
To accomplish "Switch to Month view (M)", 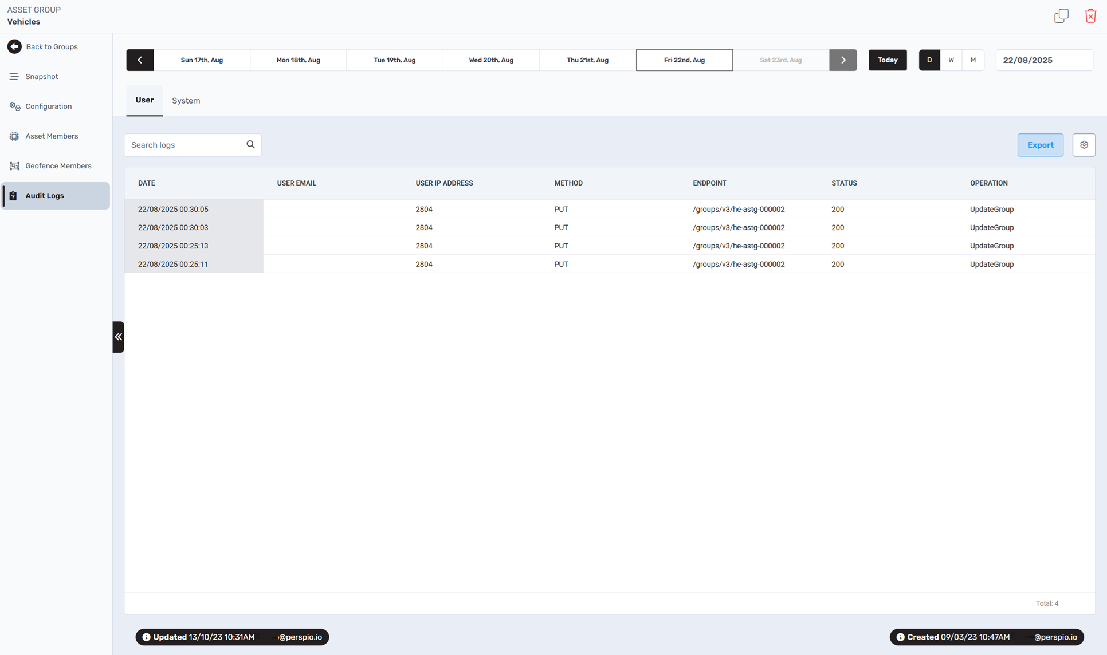I will (973, 60).
